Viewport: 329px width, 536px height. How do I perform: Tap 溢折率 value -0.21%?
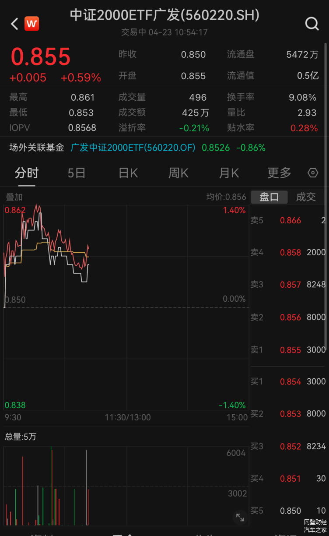coord(194,128)
